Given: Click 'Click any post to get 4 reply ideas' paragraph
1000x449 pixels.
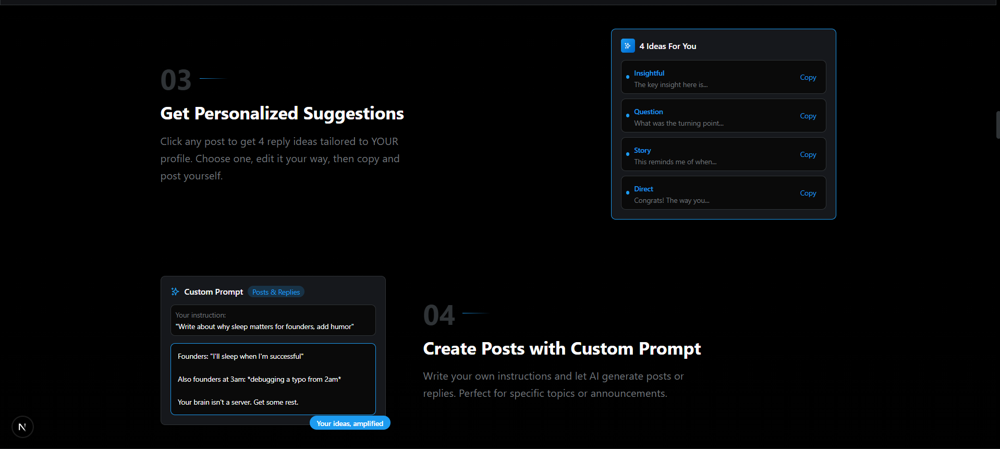Looking at the screenshot, I should 280,159.
